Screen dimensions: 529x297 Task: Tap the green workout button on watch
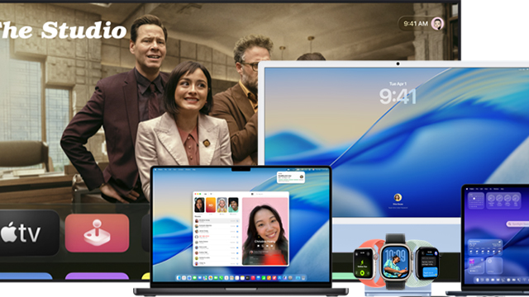(362, 272)
